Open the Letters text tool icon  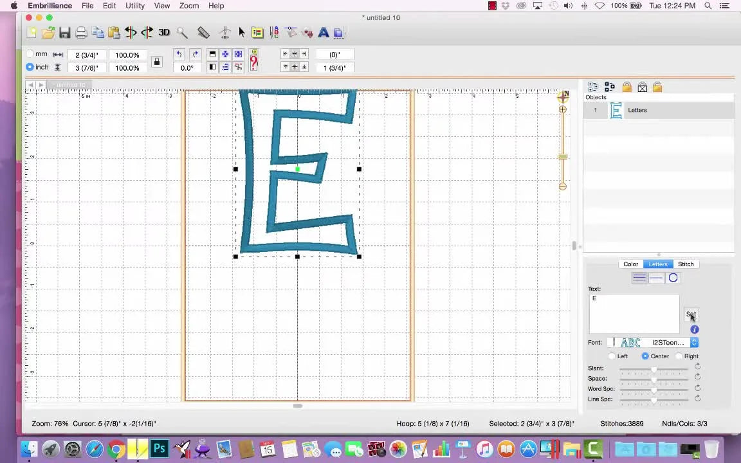pyautogui.click(x=323, y=32)
